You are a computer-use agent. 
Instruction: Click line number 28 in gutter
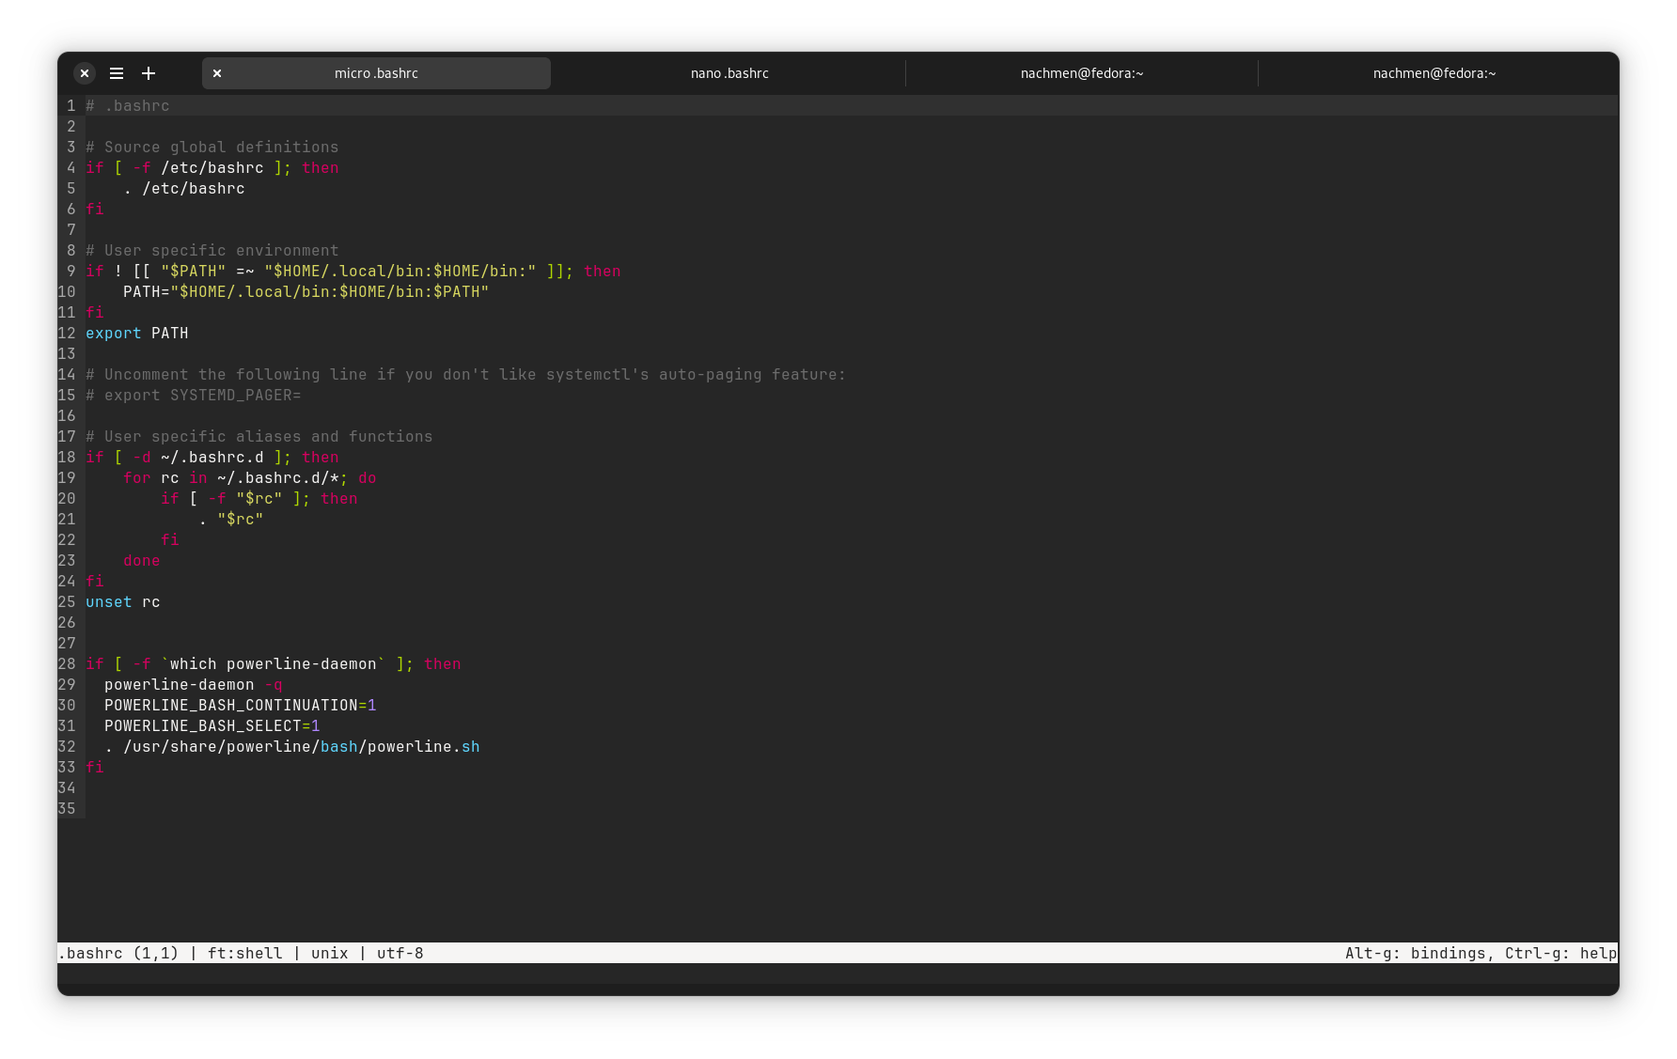pyautogui.click(x=67, y=664)
